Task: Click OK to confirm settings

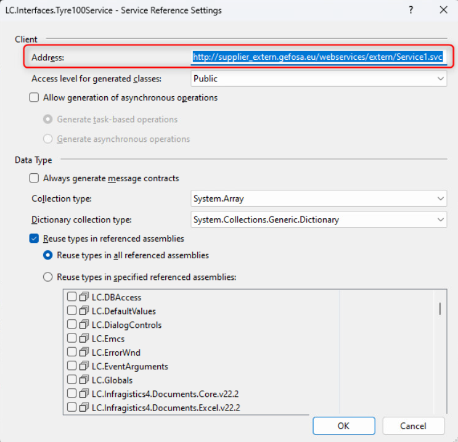Action: (x=343, y=426)
